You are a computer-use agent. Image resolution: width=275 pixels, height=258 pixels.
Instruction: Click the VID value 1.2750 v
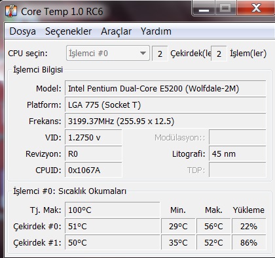pyautogui.click(x=94, y=138)
